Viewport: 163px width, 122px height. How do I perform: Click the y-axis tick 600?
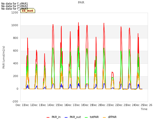pos(16,51)
